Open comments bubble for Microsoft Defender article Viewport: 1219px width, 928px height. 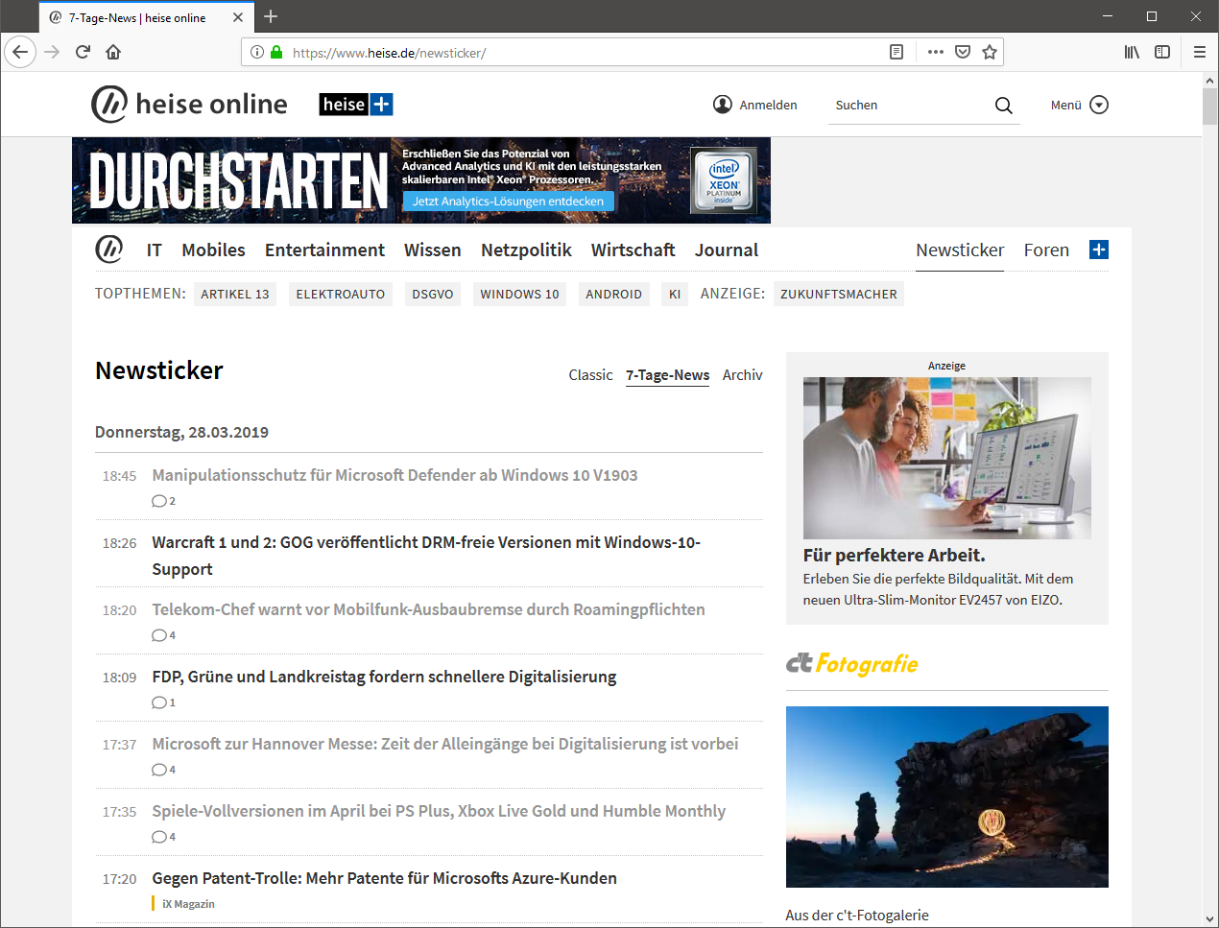click(x=163, y=501)
